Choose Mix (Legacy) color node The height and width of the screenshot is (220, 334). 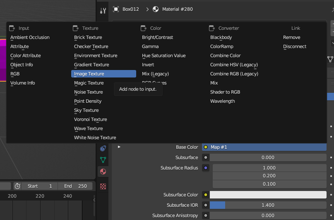click(x=155, y=74)
